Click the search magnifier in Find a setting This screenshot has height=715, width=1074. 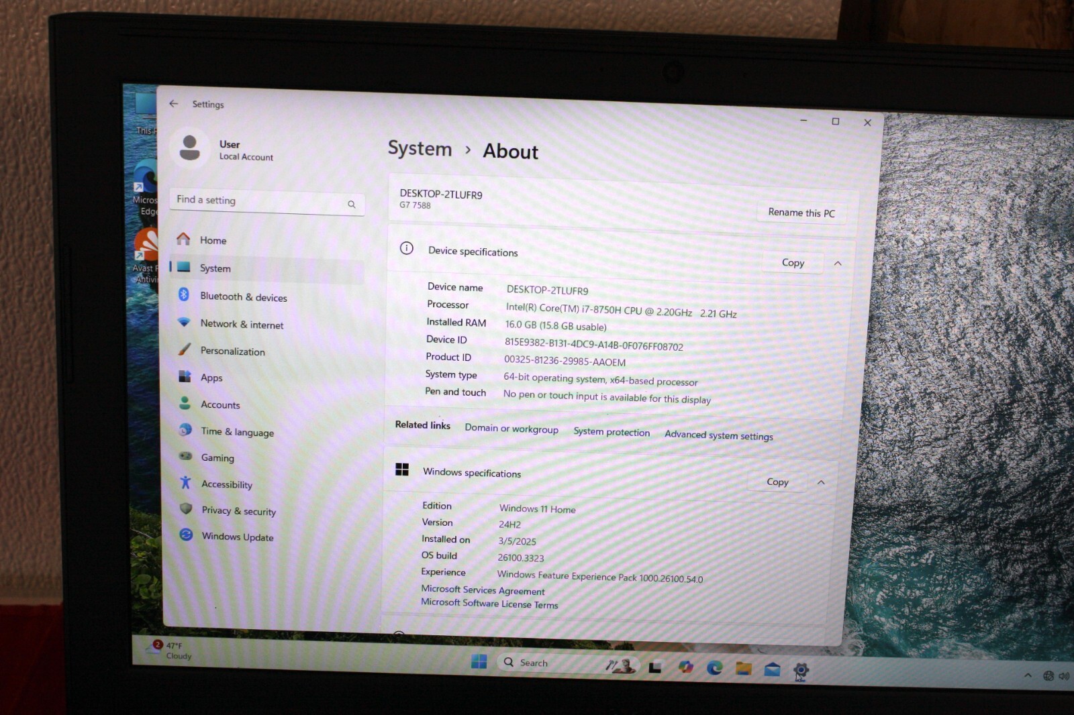pyautogui.click(x=351, y=204)
